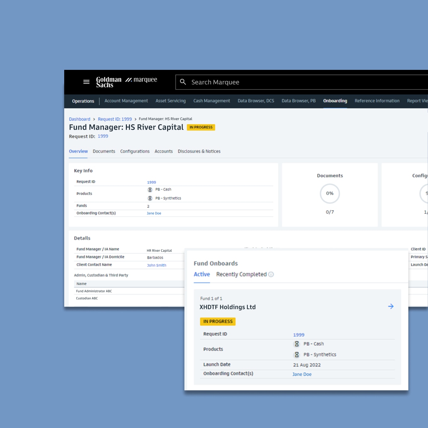Click the Fund Manager: HS River Capital breadcrumb
Image resolution: width=428 pixels, height=428 pixels.
point(166,119)
